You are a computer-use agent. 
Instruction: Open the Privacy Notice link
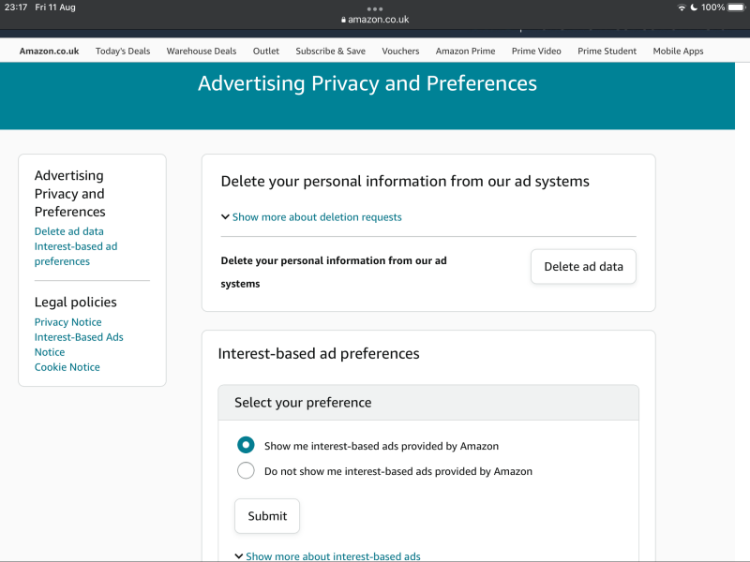coord(68,322)
